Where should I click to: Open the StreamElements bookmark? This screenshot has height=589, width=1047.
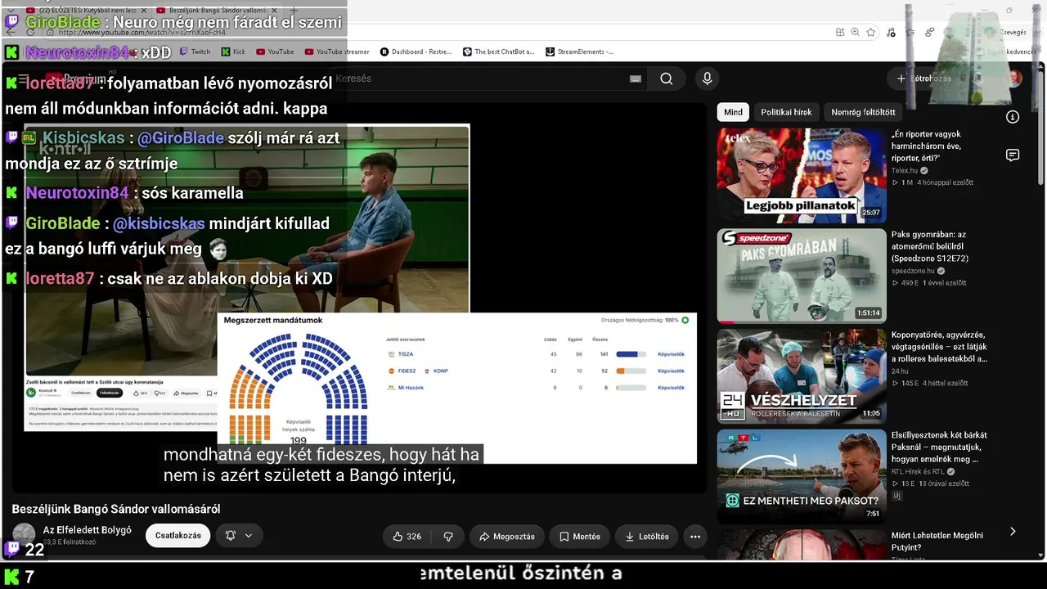tap(580, 52)
